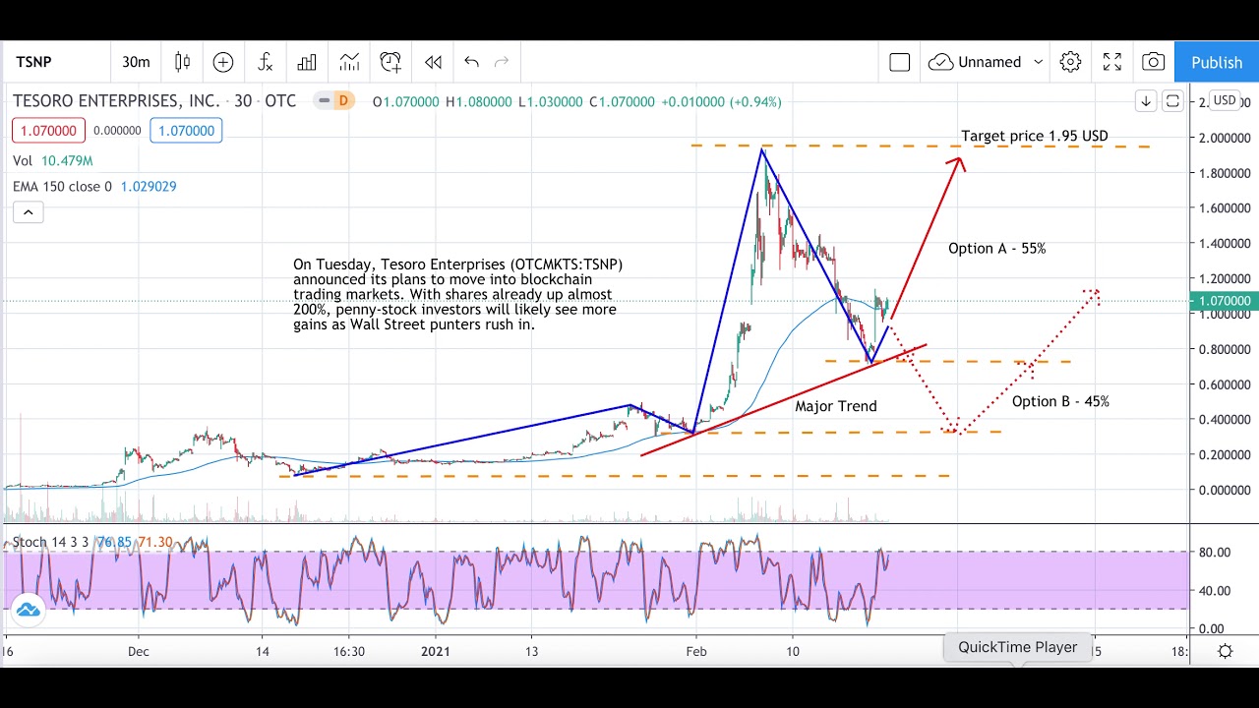The width and height of the screenshot is (1259, 708).
Task: Toggle the maximize chart pane icon
Action: point(1172,100)
